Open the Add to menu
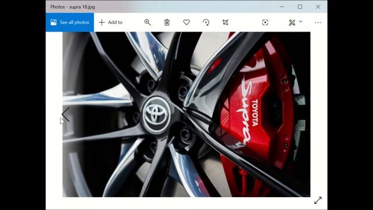The width and height of the screenshot is (373, 210). pos(111,22)
